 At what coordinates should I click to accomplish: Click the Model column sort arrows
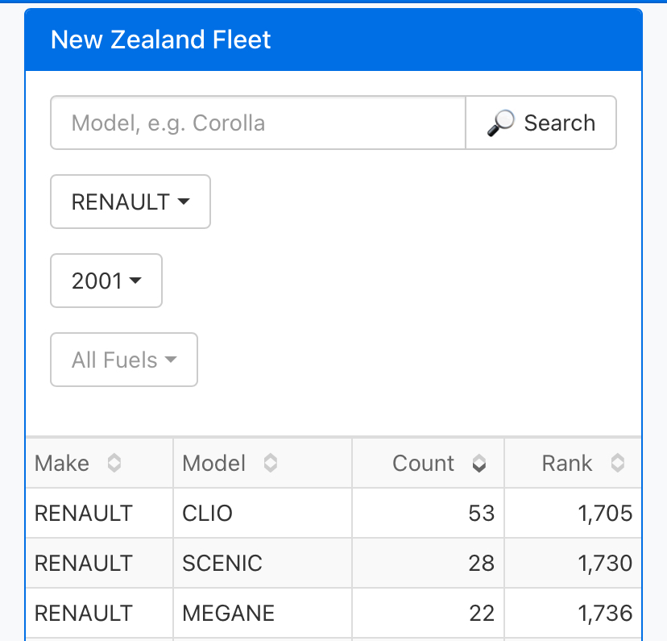click(271, 463)
